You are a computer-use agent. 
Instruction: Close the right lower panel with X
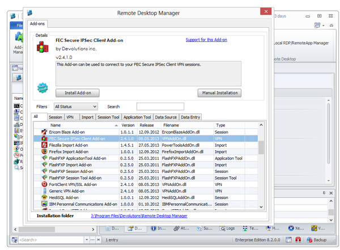[x=331, y=193]
